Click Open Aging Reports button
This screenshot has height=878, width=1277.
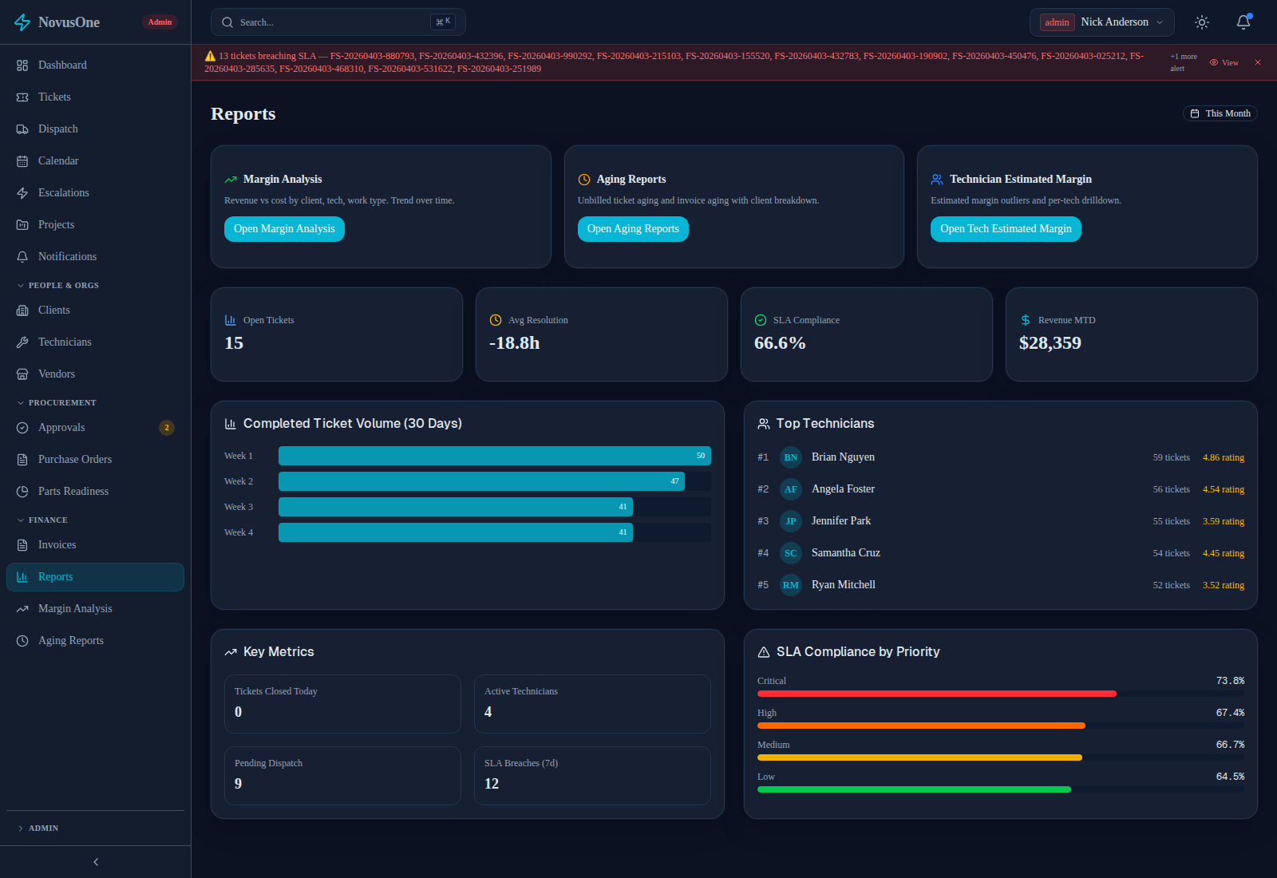tap(633, 229)
